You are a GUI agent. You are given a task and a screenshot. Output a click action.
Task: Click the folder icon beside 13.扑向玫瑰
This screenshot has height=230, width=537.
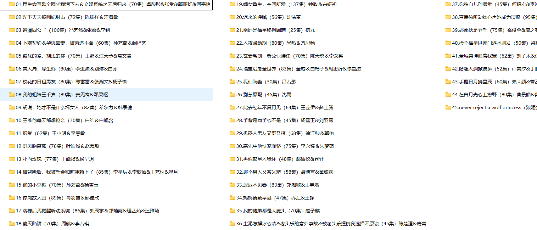tap(12, 159)
